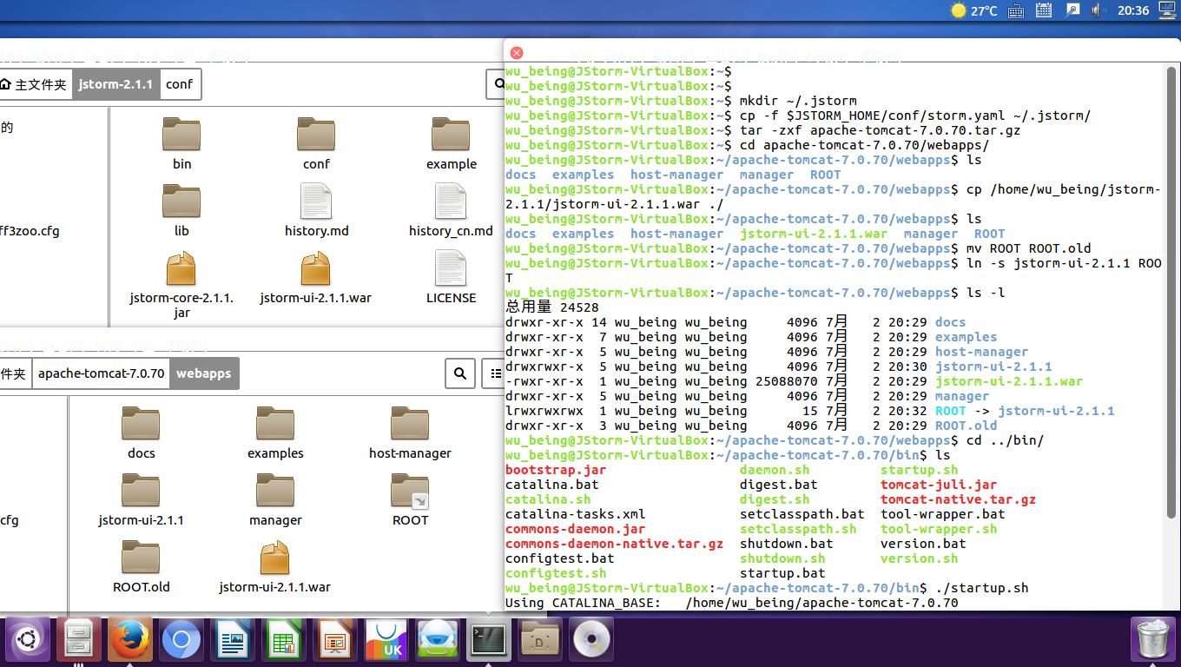Click the 20:36 clock in the panel
This screenshot has height=667, width=1181.
point(1132,10)
